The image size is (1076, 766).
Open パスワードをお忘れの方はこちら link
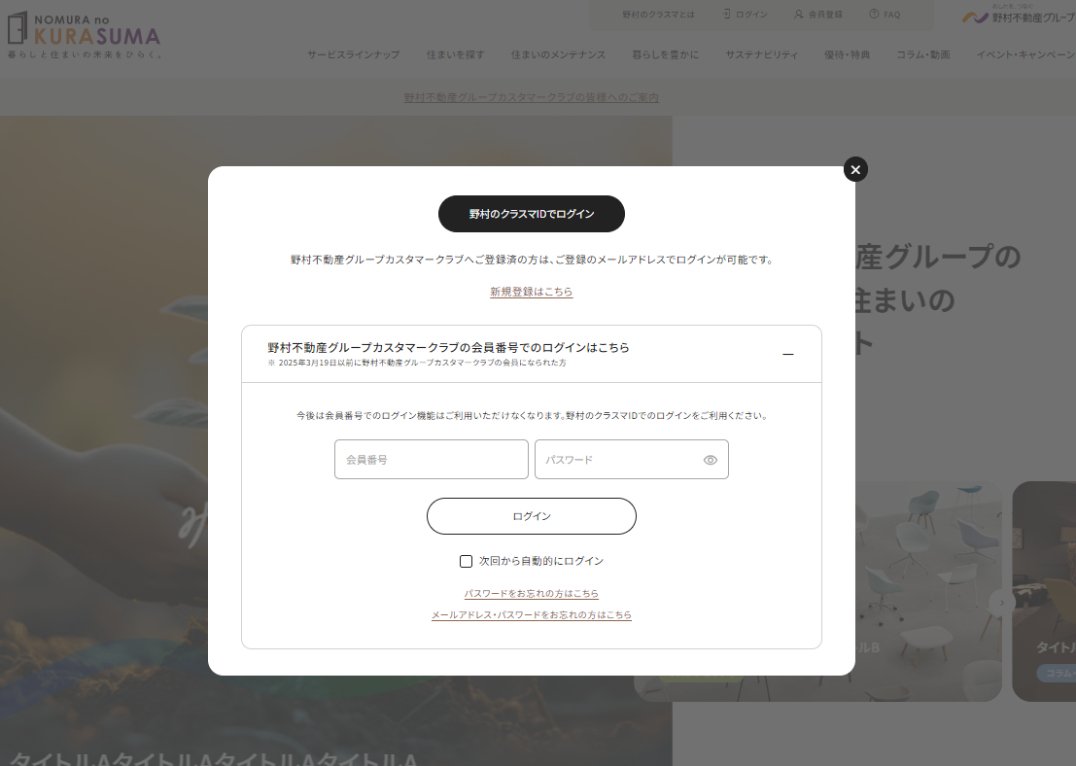tap(531, 593)
